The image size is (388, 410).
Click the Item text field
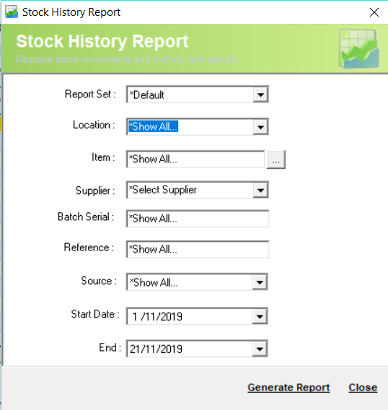coord(195,159)
